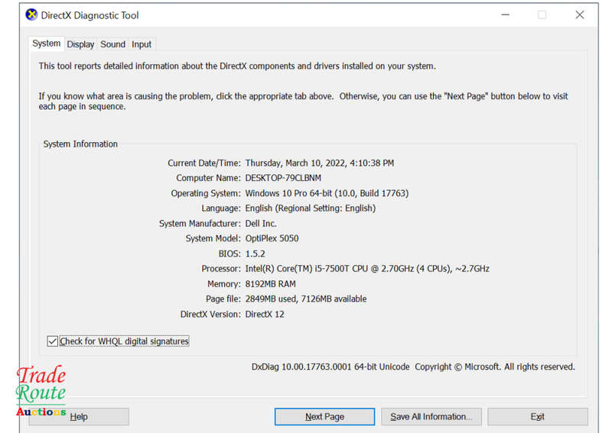Click the Help button
Viewport: 612px width, 433px height.
pyautogui.click(x=79, y=417)
